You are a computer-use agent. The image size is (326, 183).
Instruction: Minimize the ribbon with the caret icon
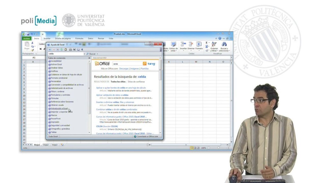pyautogui.click(x=216, y=38)
